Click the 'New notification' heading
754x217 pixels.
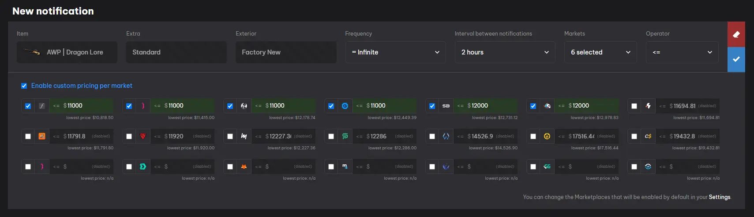(x=53, y=11)
